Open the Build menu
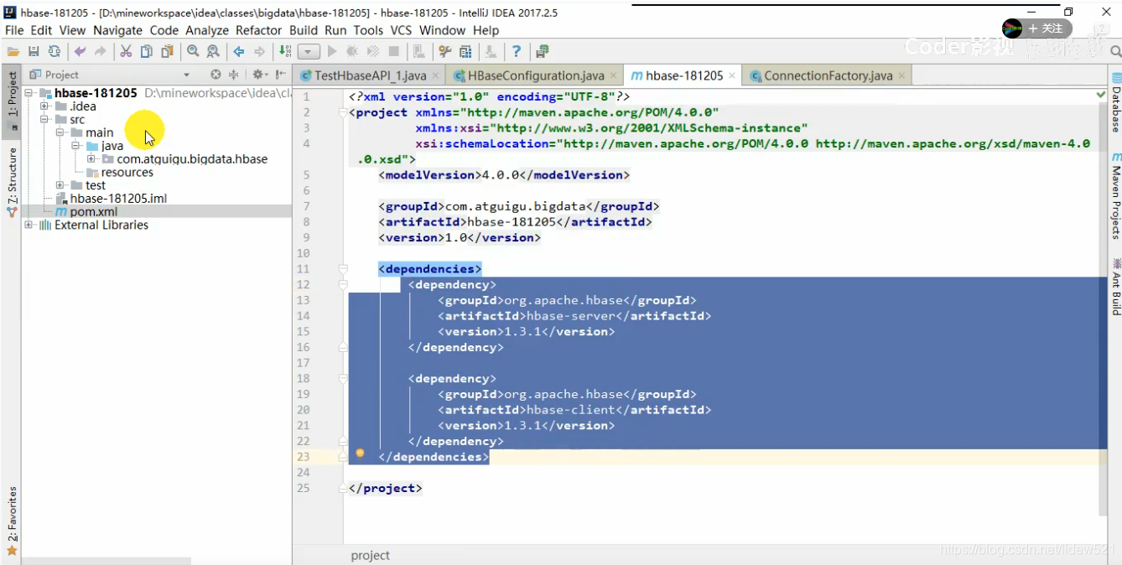Screen dimensions: 1122x565 pos(304,30)
